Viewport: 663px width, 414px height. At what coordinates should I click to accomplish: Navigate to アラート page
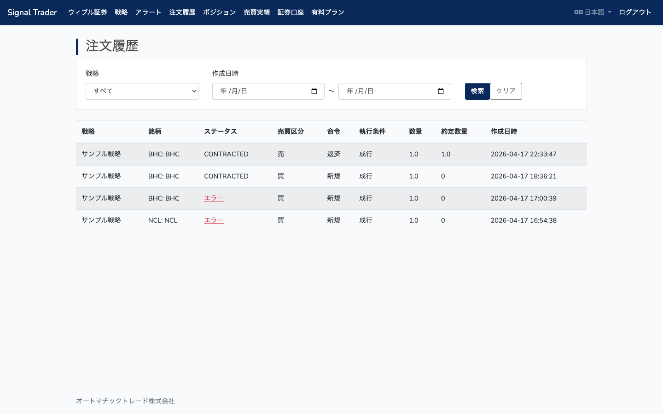(148, 12)
